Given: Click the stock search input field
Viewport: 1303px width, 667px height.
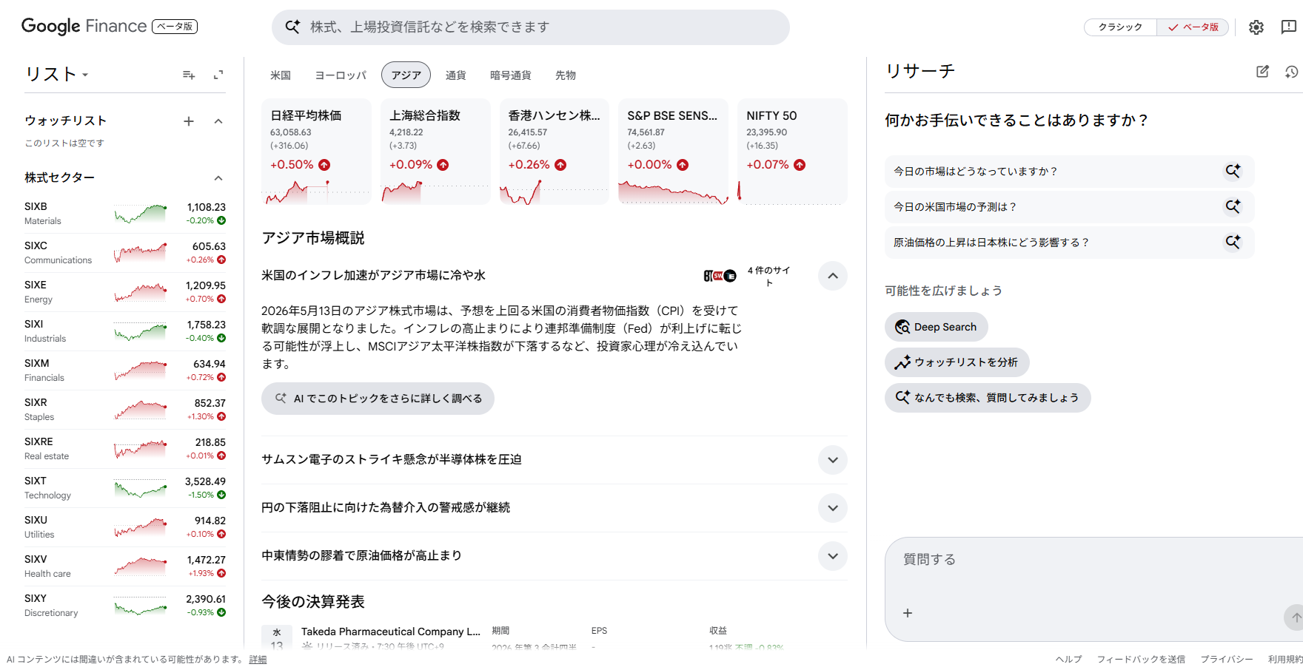Looking at the screenshot, I should (x=530, y=27).
